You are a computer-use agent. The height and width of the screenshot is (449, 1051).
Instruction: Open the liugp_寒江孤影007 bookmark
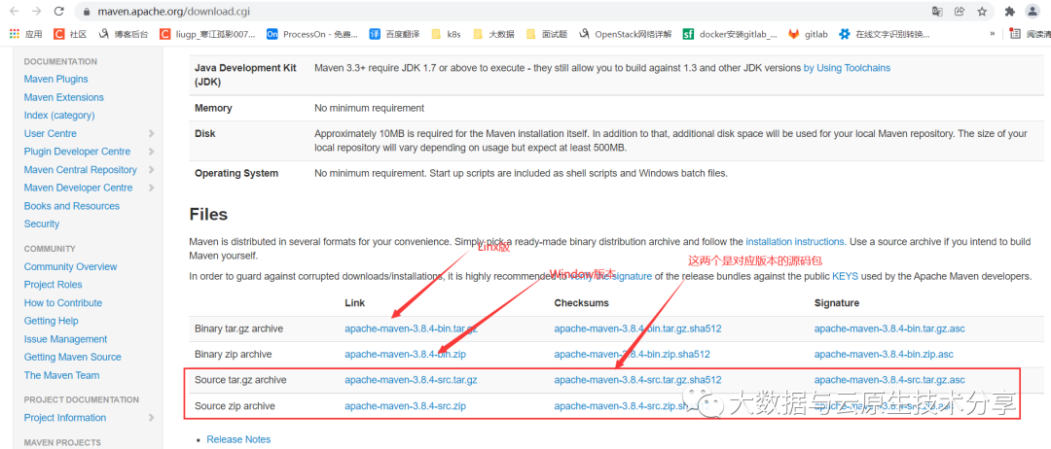[207, 34]
